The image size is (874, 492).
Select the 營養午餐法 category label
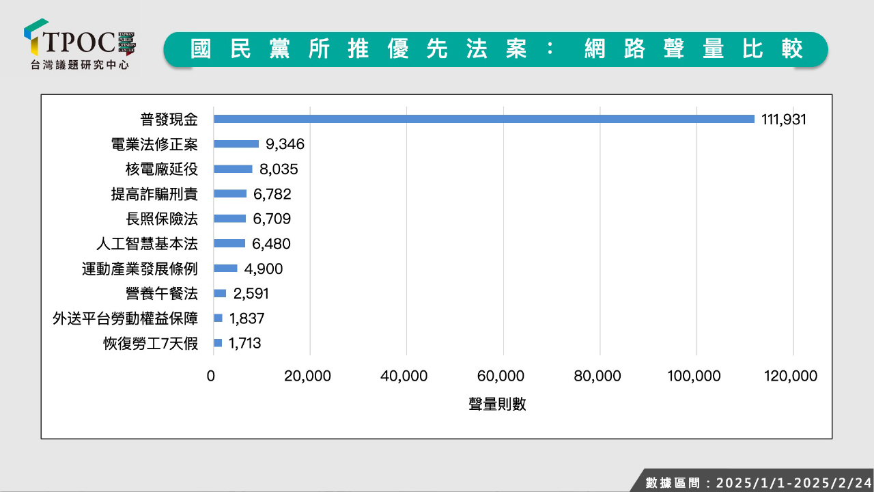point(161,293)
